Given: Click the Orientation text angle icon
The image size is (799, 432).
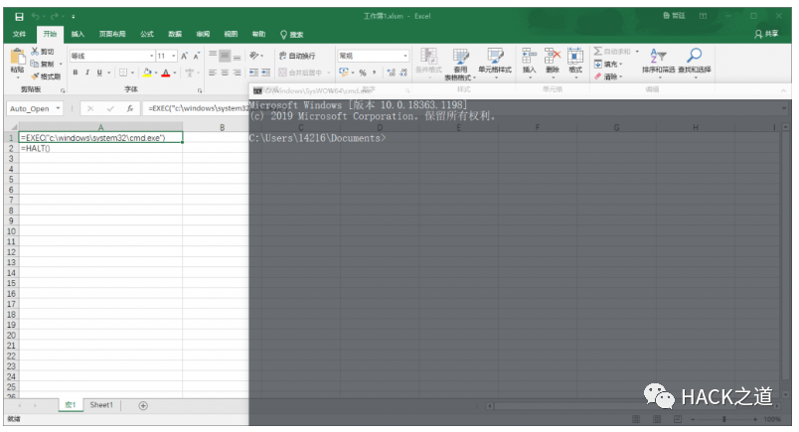Looking at the screenshot, I should pos(253,55).
